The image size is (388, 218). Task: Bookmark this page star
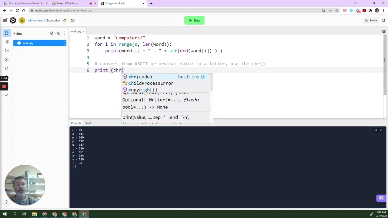[x=336, y=11]
